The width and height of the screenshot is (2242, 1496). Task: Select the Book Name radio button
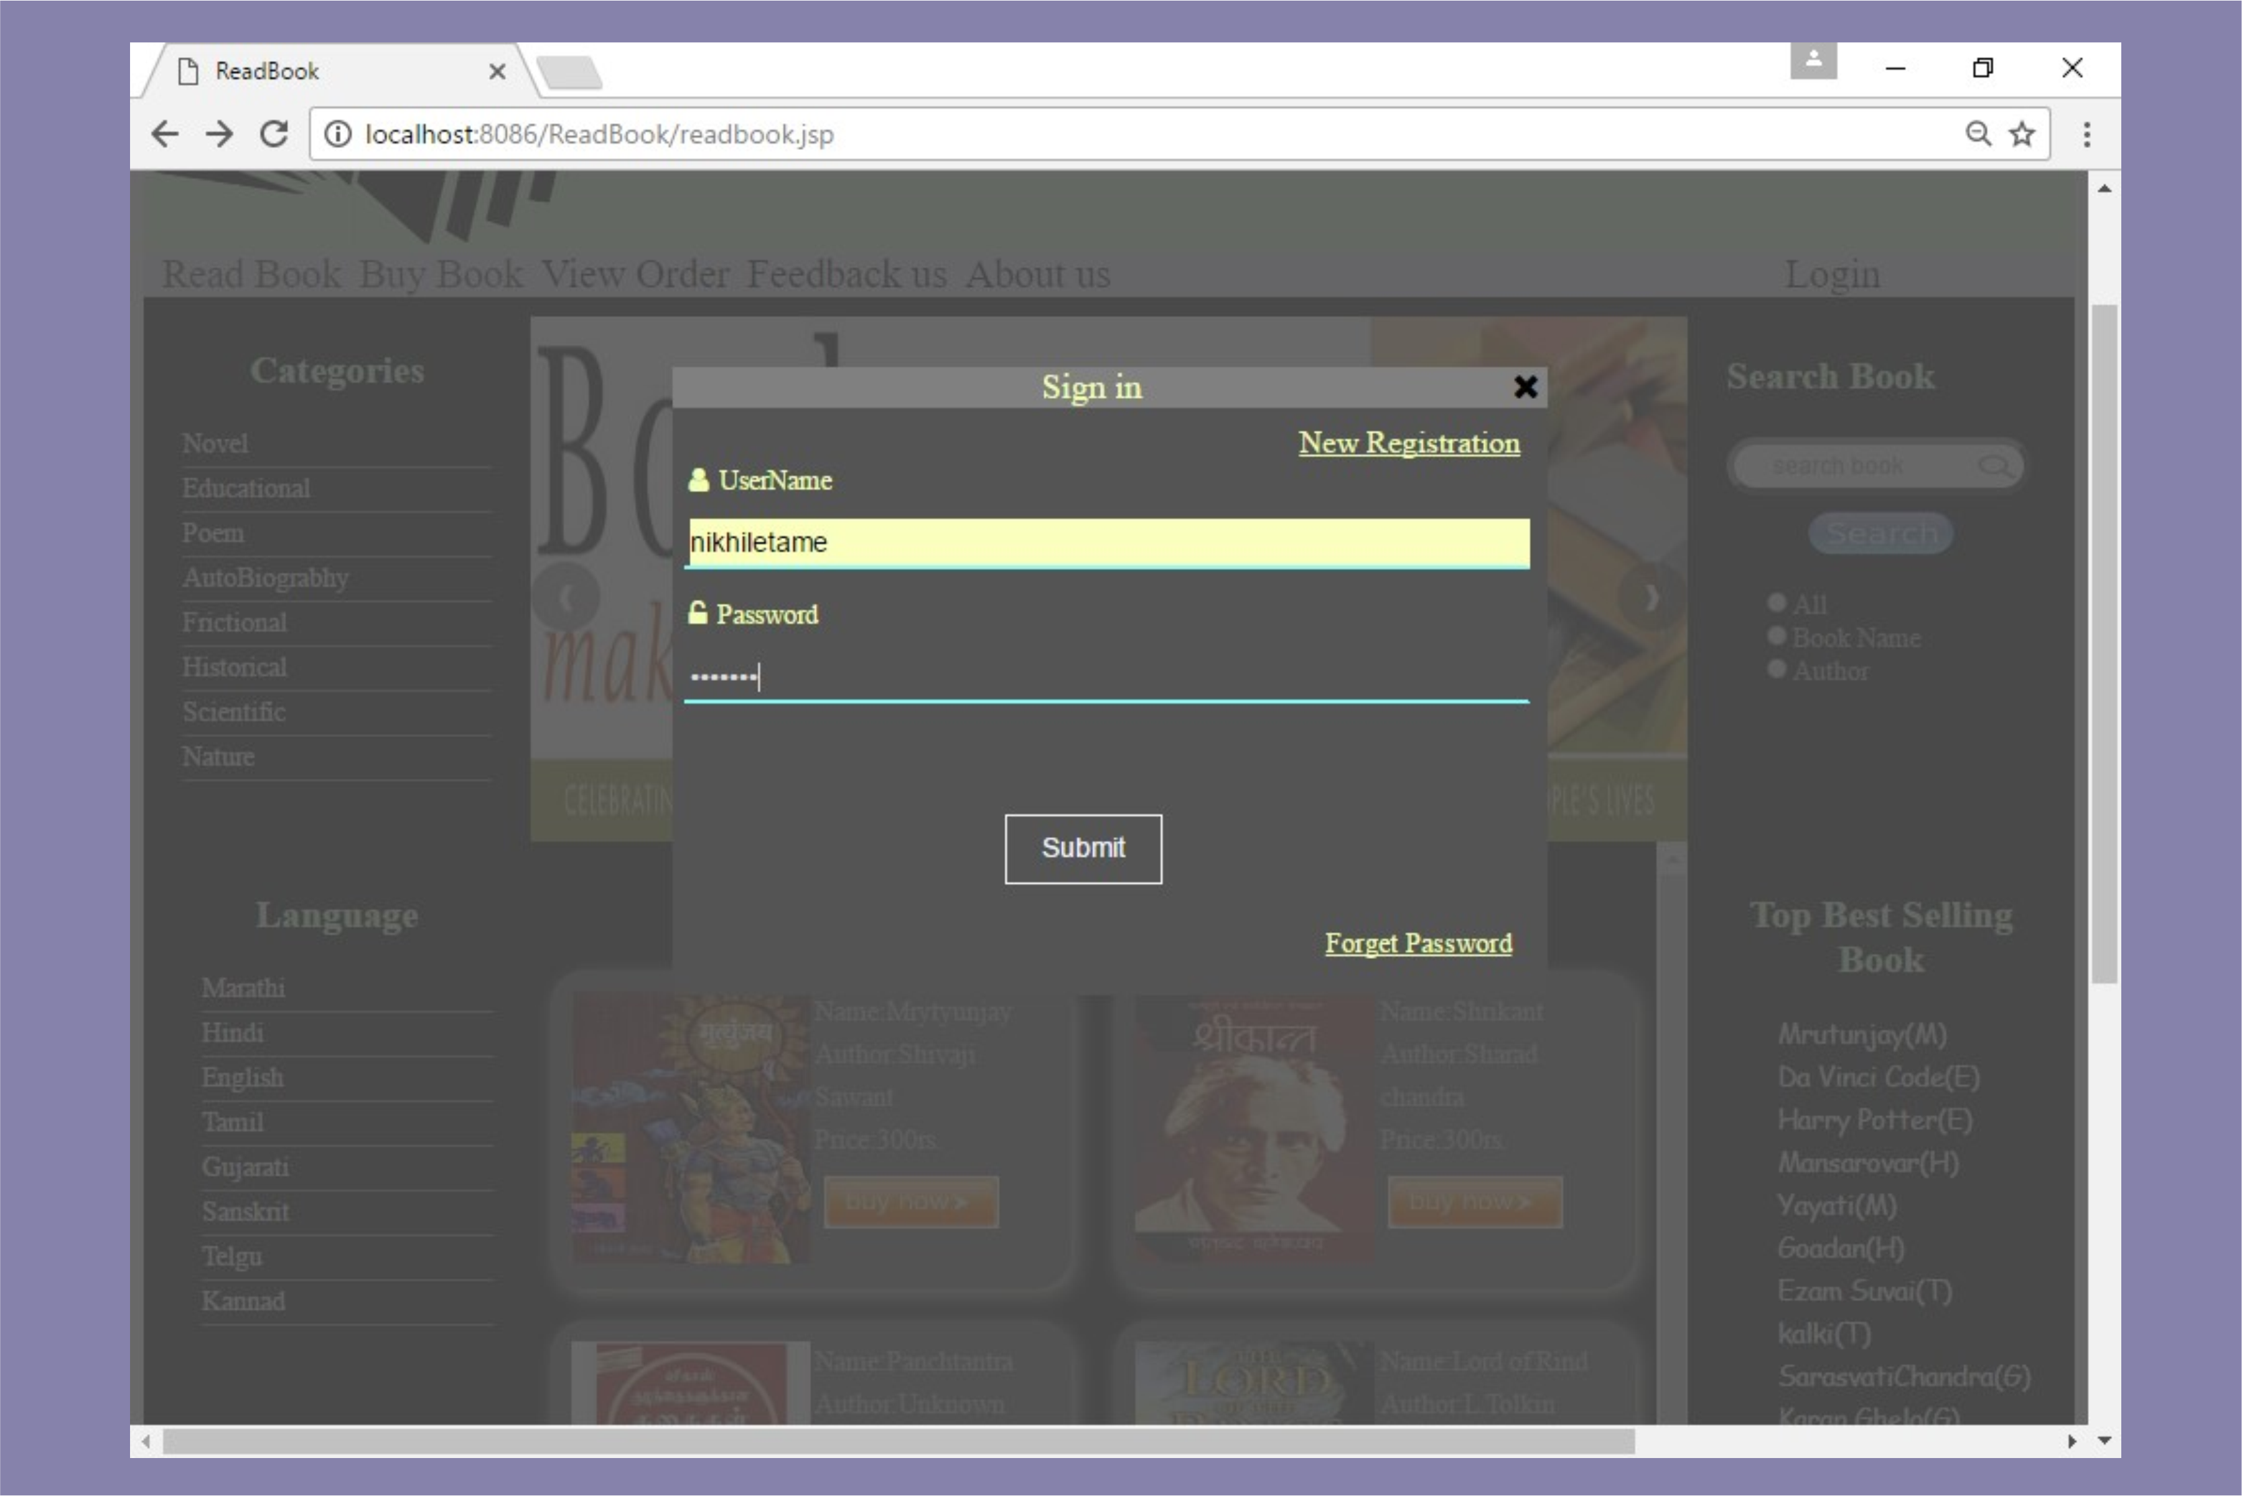pyautogui.click(x=1777, y=635)
